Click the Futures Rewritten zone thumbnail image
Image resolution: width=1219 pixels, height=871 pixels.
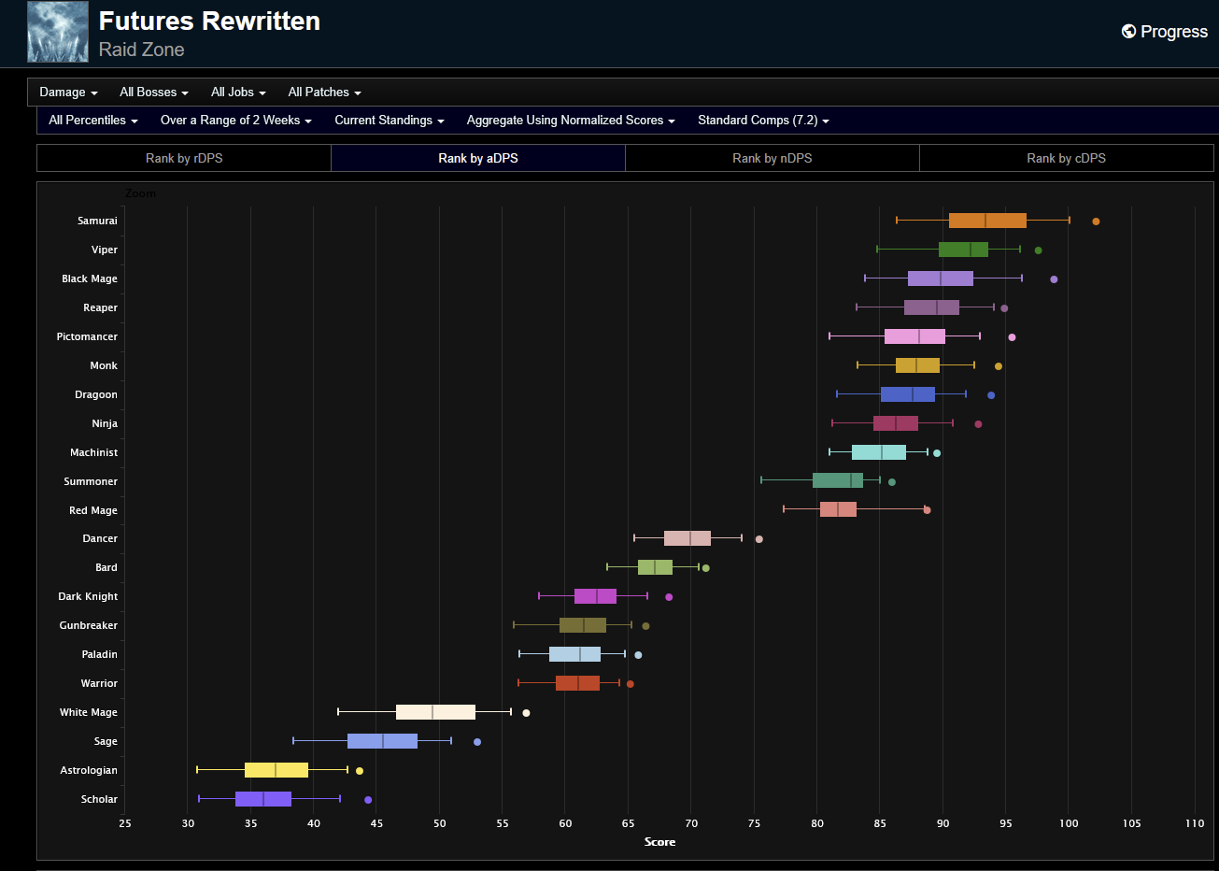coord(58,32)
